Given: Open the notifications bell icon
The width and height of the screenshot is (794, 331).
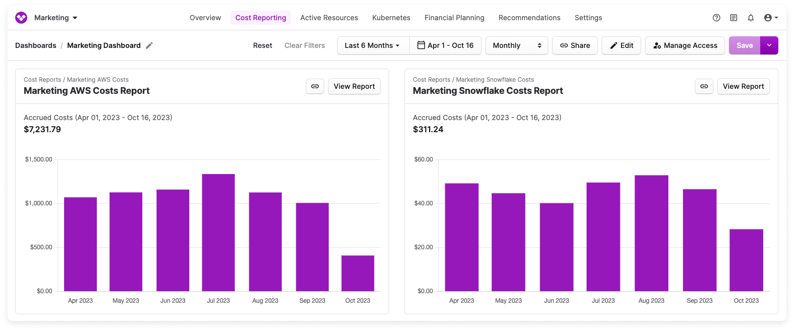Looking at the screenshot, I should (x=751, y=18).
